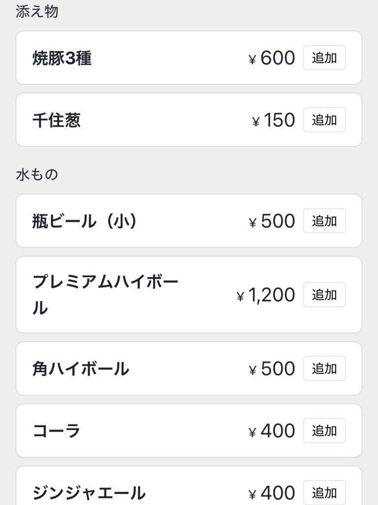Image resolution: width=378 pixels, height=505 pixels.
Task: Select the プレミアムハイボール item name
Action: pyautogui.click(x=105, y=294)
